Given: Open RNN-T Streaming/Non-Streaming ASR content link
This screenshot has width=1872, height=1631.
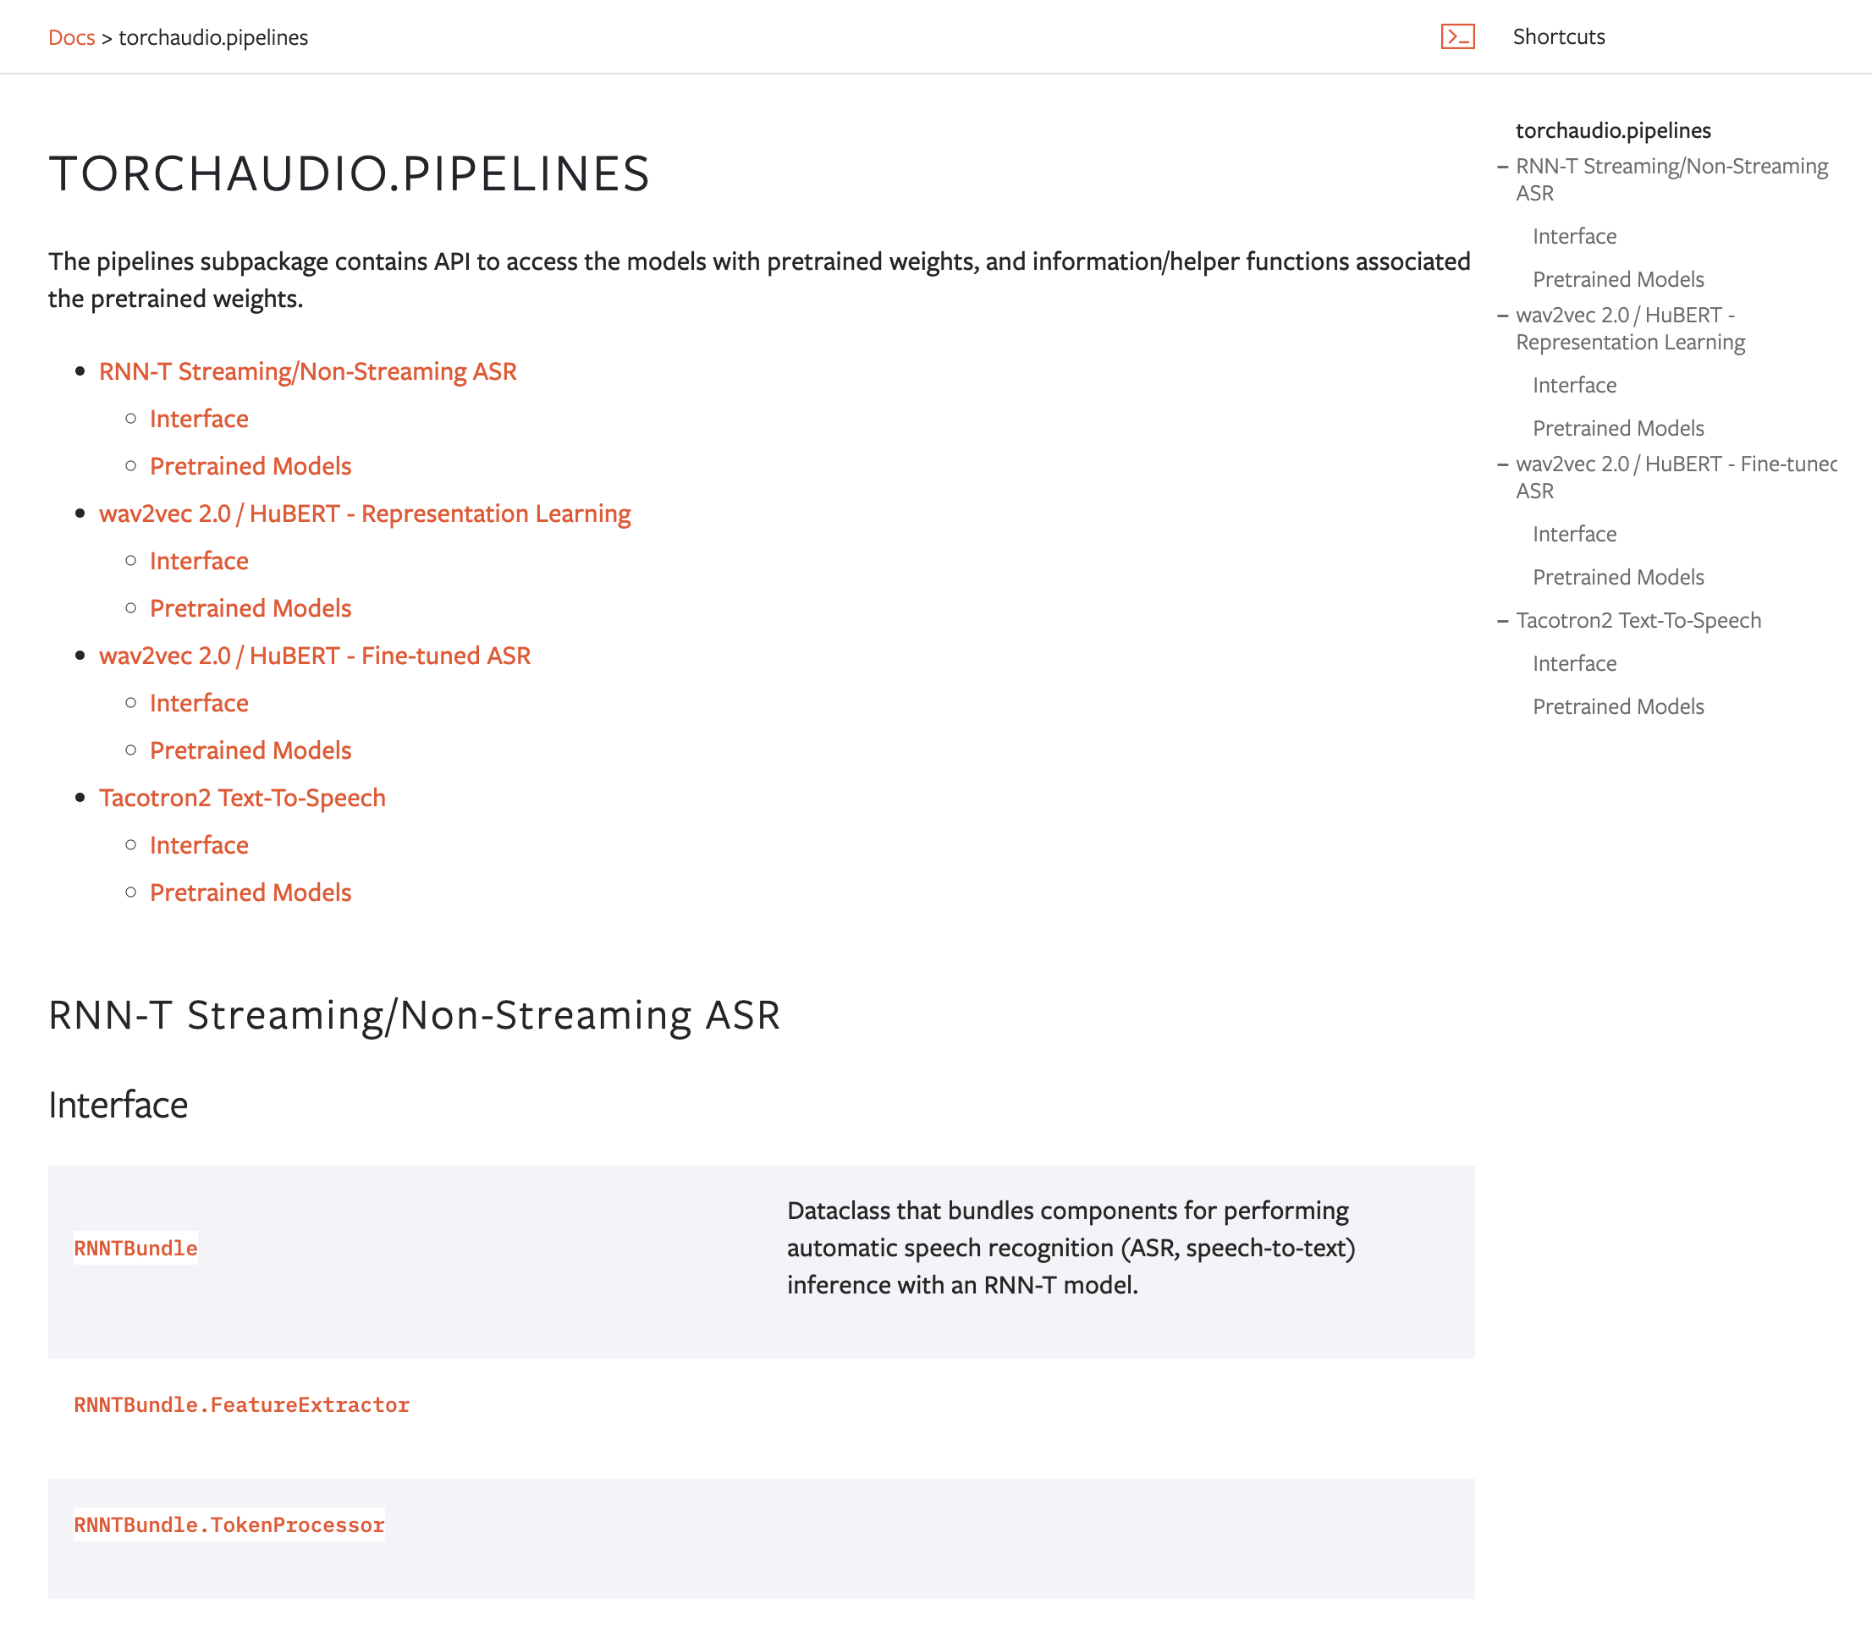Looking at the screenshot, I should click(x=307, y=371).
